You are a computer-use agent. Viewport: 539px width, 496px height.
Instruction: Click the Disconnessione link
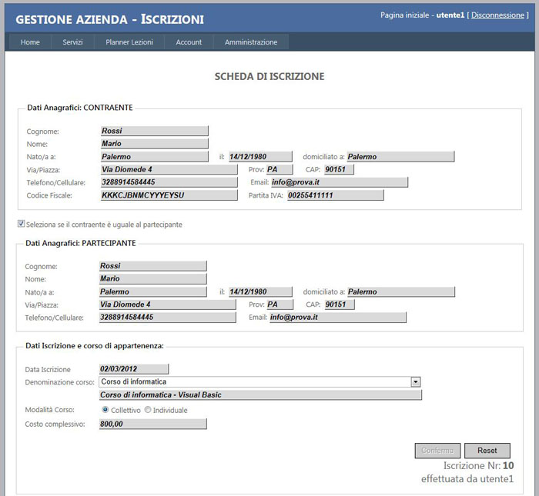point(497,15)
